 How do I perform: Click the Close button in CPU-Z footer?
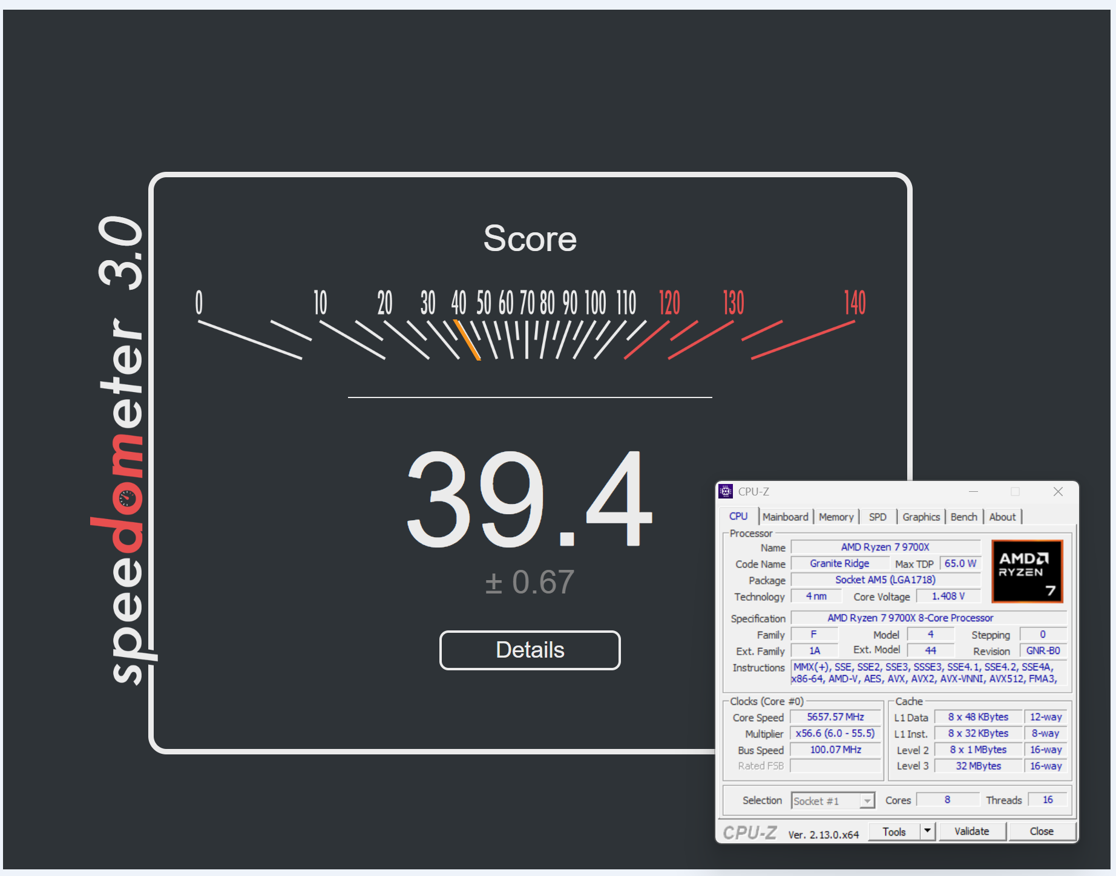coord(1042,831)
